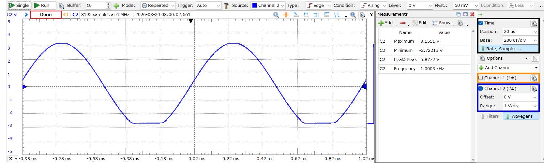Toggle the Time checkbox
The image size is (544, 163).
(x=481, y=23)
